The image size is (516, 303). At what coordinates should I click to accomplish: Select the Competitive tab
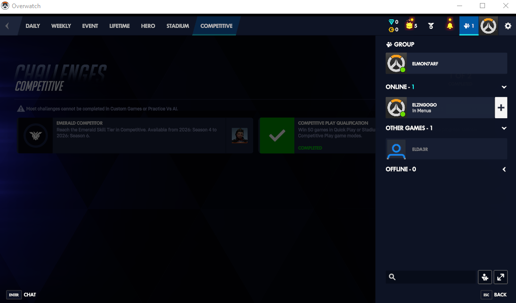pyautogui.click(x=216, y=26)
